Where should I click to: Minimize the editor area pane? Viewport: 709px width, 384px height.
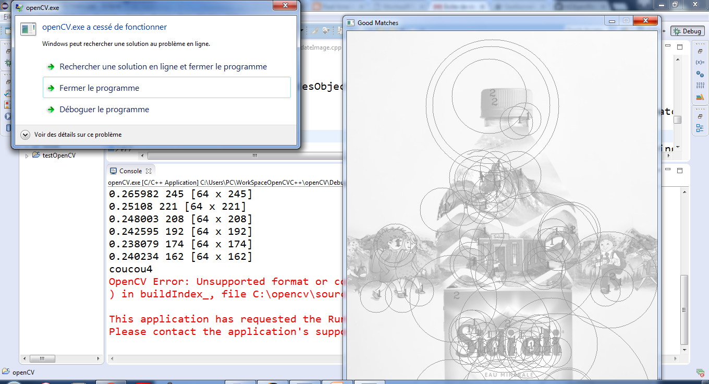(668, 46)
